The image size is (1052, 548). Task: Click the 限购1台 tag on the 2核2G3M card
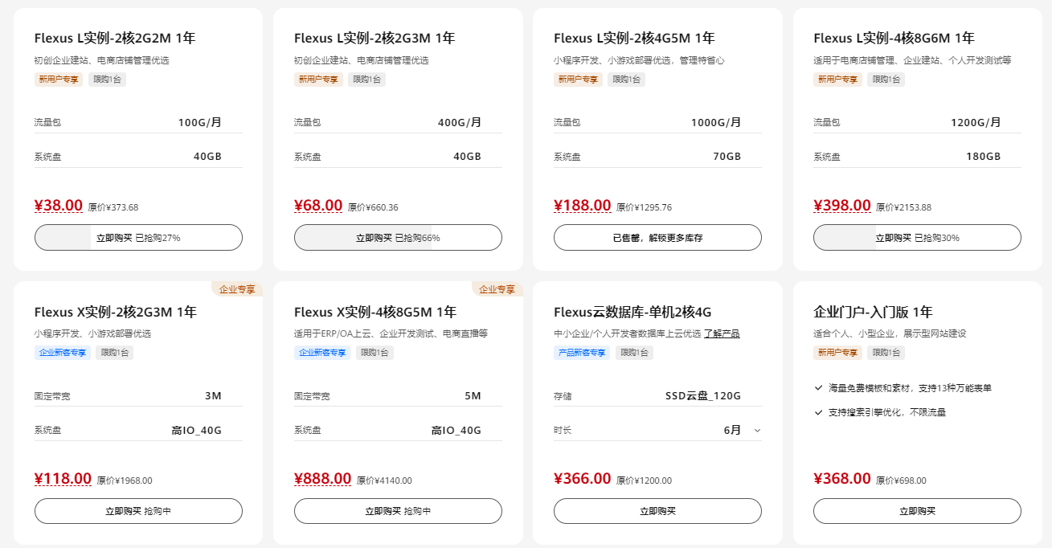[x=367, y=79]
